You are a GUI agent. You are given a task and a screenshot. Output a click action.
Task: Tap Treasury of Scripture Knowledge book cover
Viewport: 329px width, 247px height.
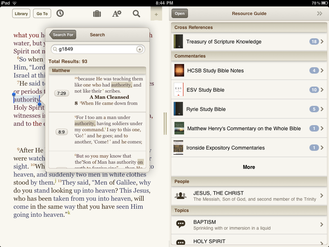pos(178,41)
